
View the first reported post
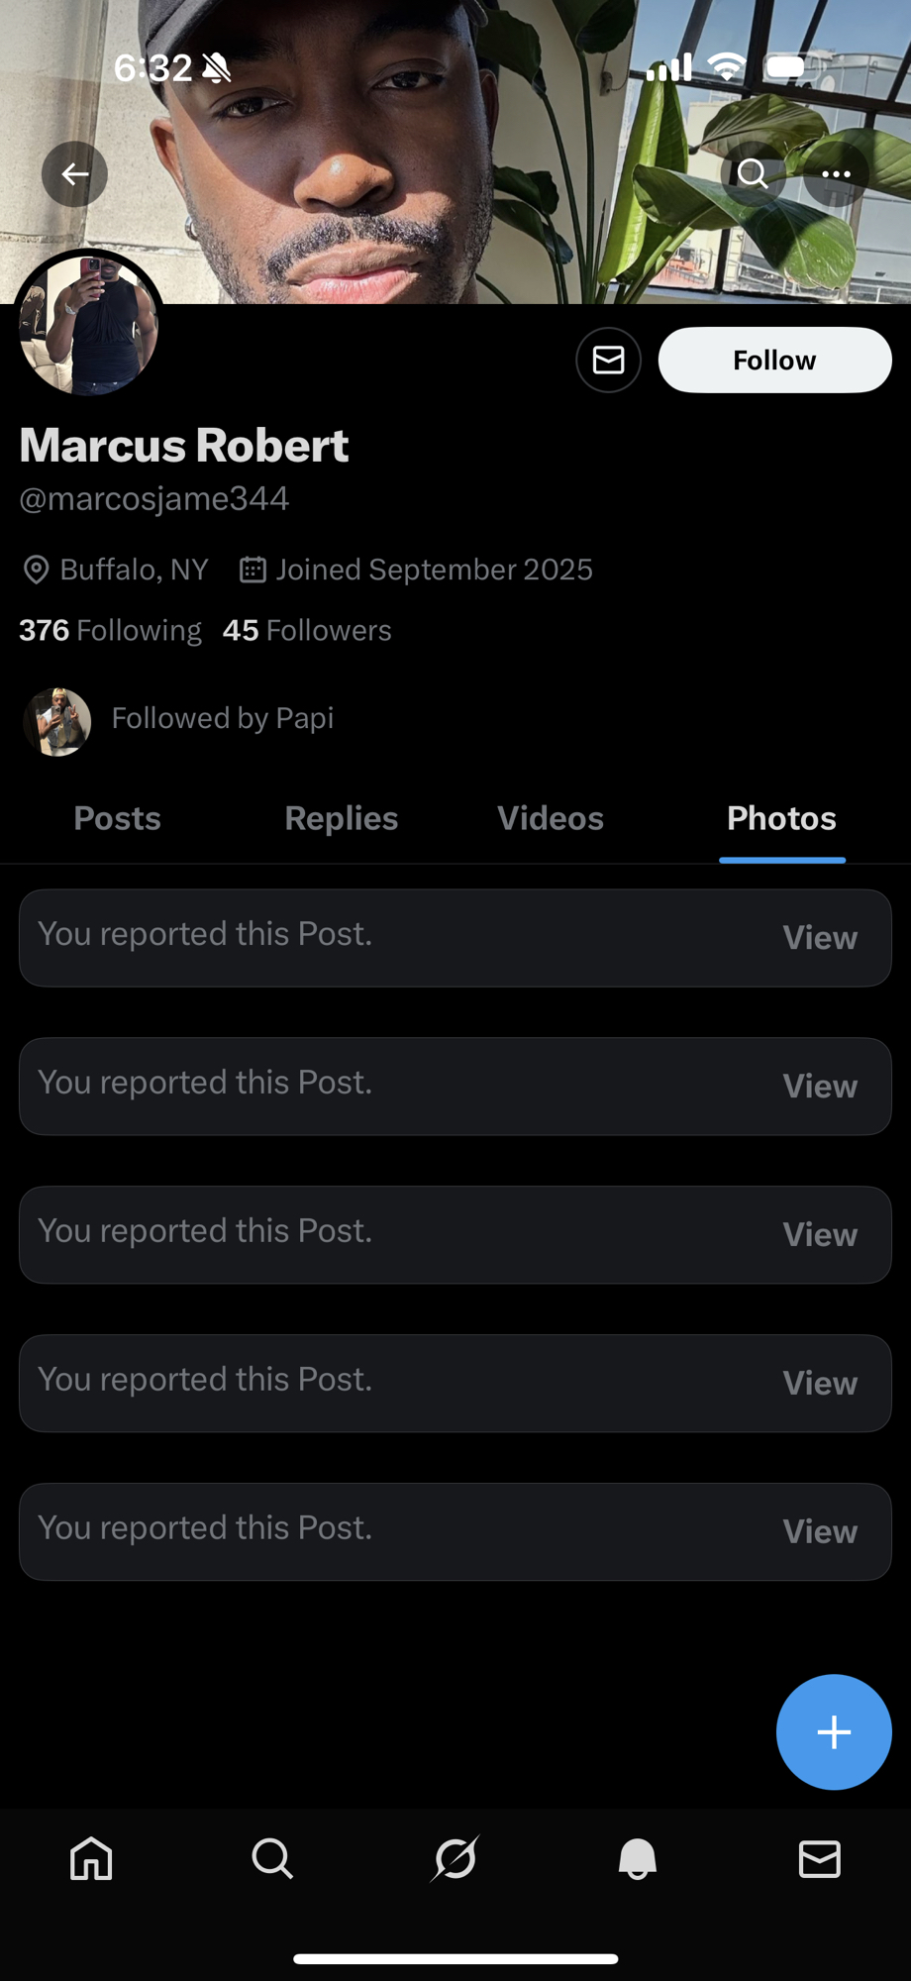tap(820, 938)
